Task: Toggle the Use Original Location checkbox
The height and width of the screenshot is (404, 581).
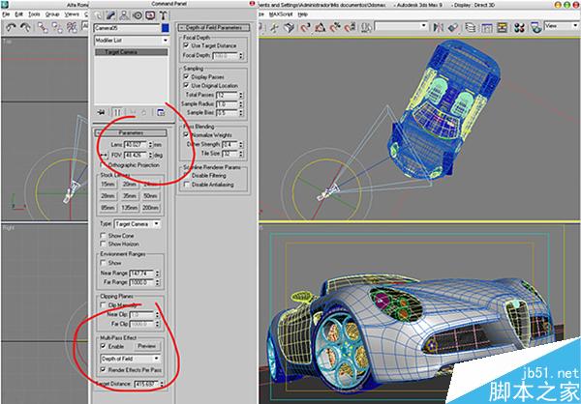Action: 186,85
